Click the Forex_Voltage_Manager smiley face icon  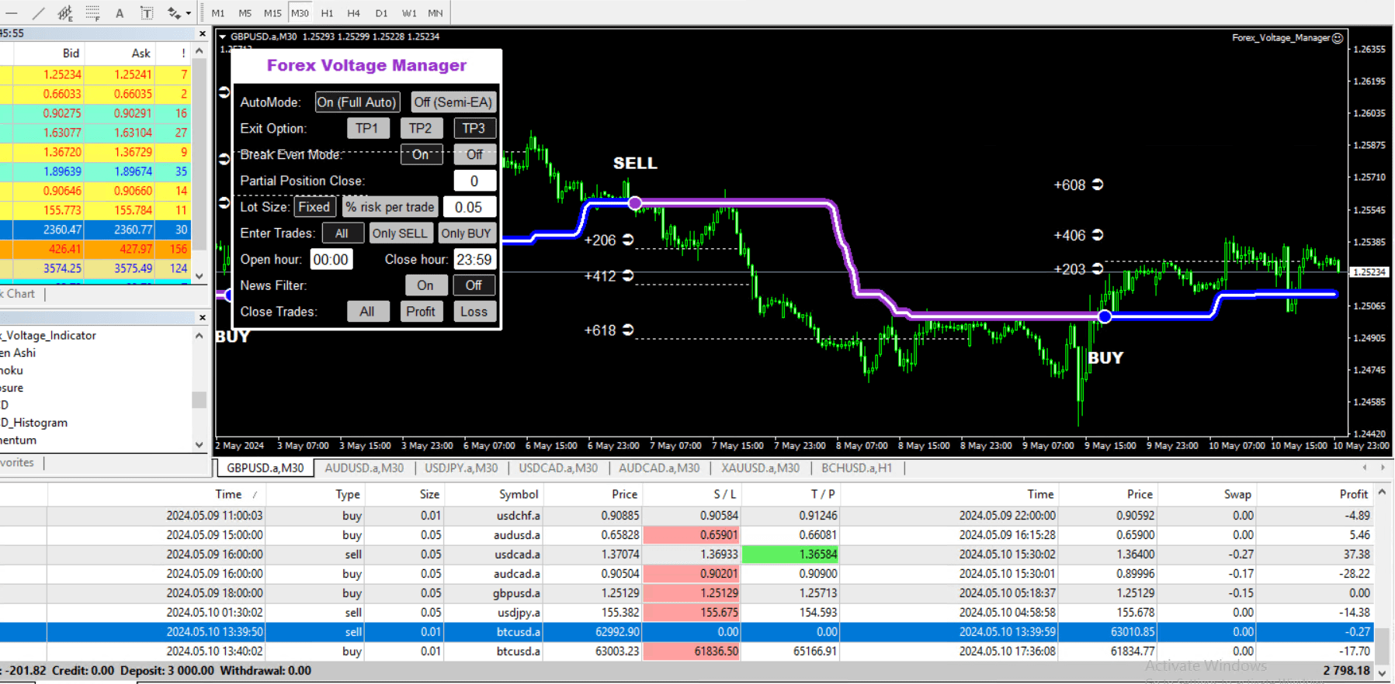pos(1338,38)
